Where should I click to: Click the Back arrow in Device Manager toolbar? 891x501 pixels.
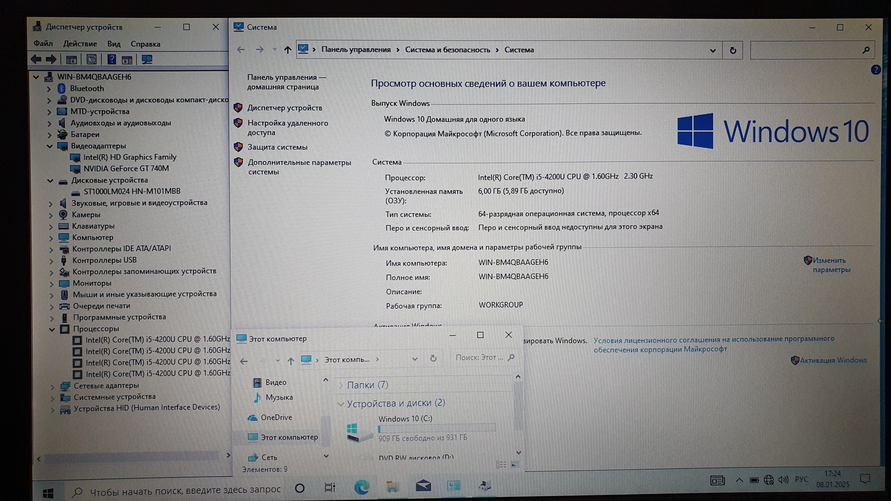(37, 59)
